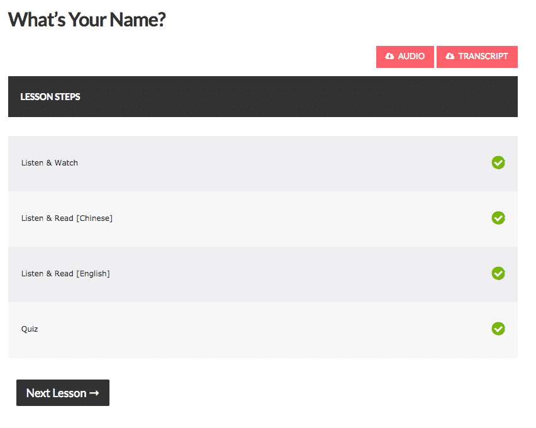Start the Quiz step

(30, 329)
